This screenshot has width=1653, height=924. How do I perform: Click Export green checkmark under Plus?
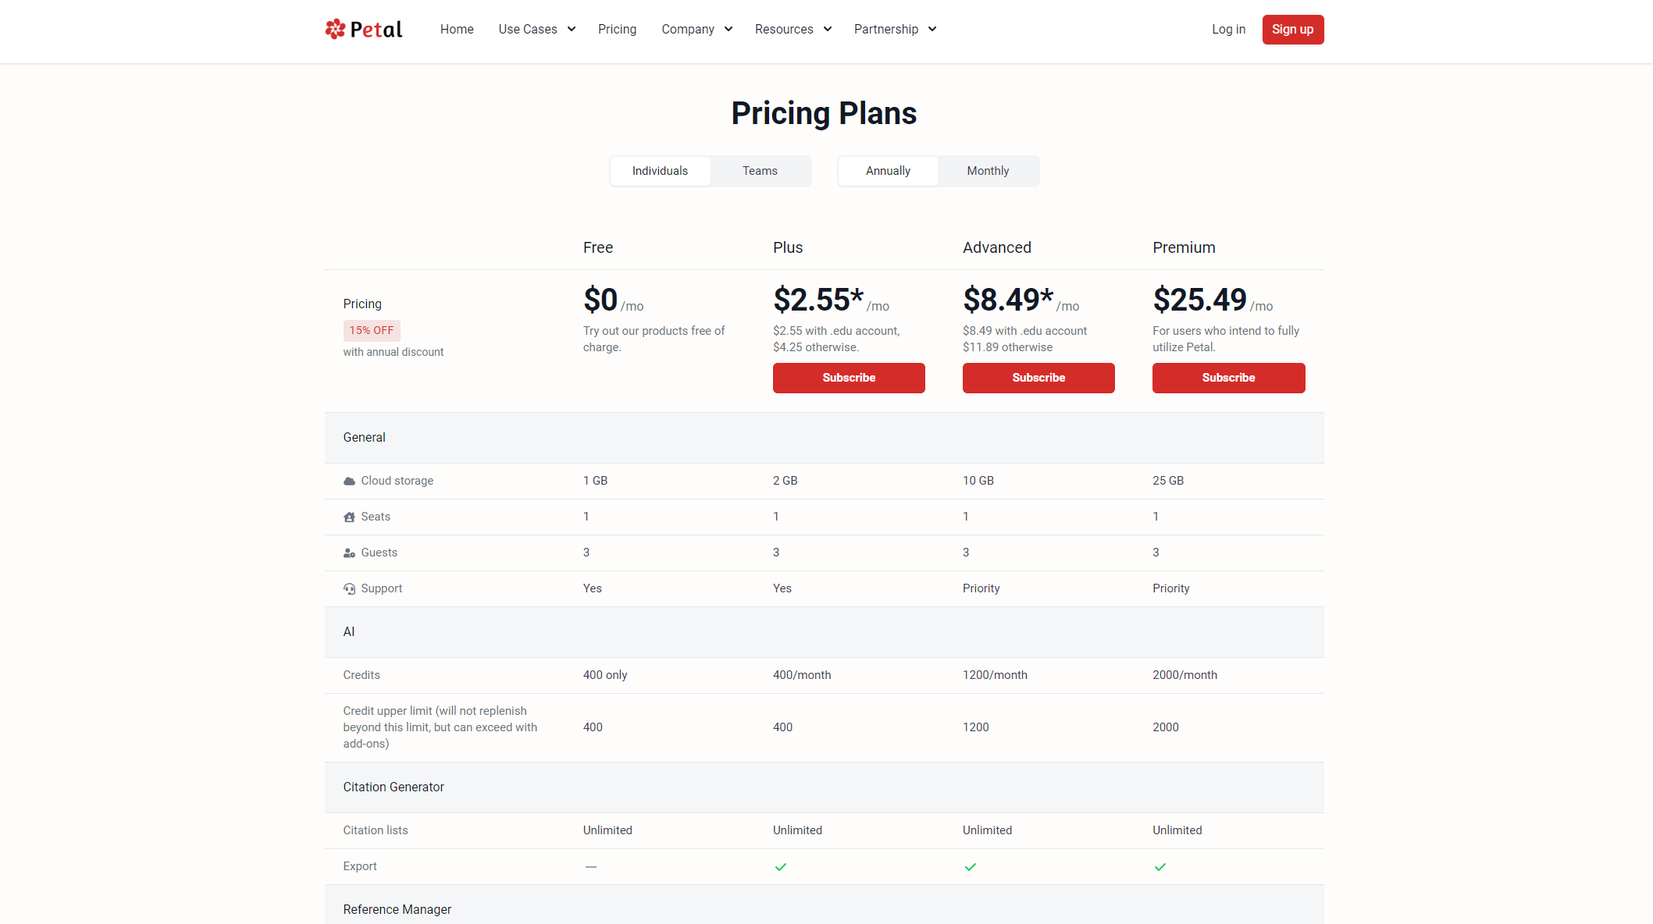(x=780, y=867)
